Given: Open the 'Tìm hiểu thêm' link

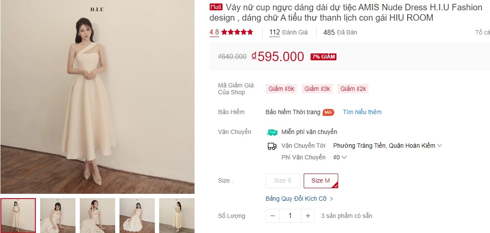Looking at the screenshot, I should pos(362,112).
